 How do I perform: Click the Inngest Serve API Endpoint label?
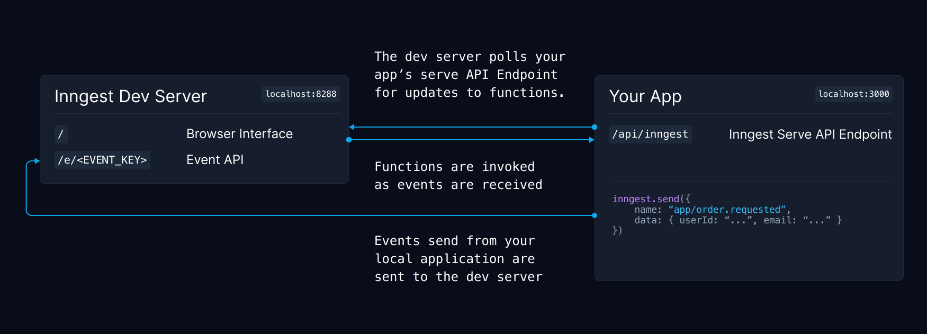point(810,134)
